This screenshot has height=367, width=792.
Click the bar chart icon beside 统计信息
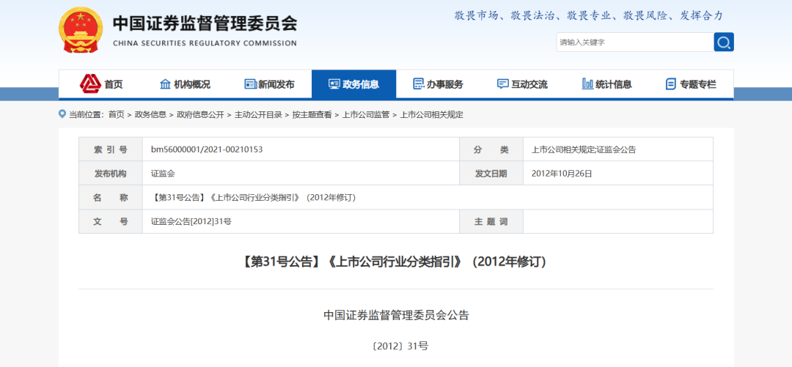587,84
